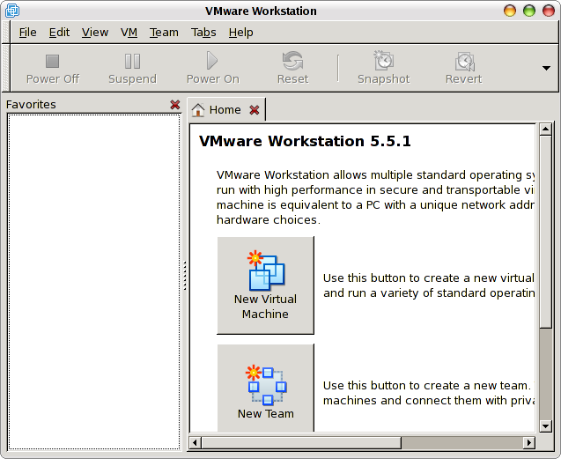Take a Snapshot using toolbar icon

click(x=384, y=61)
